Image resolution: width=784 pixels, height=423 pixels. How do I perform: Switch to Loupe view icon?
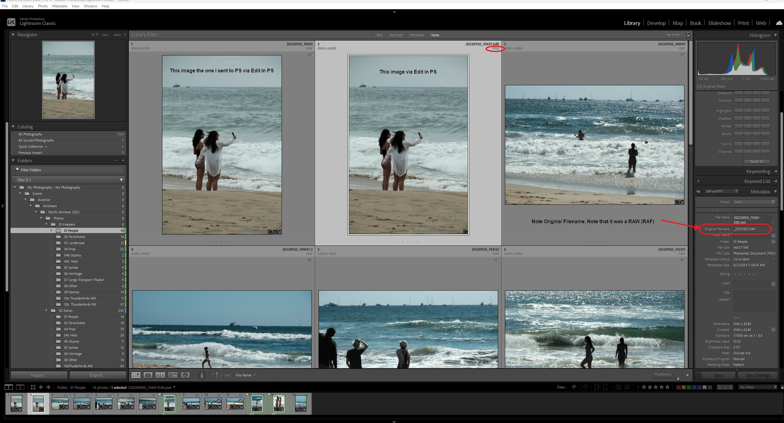(x=148, y=375)
